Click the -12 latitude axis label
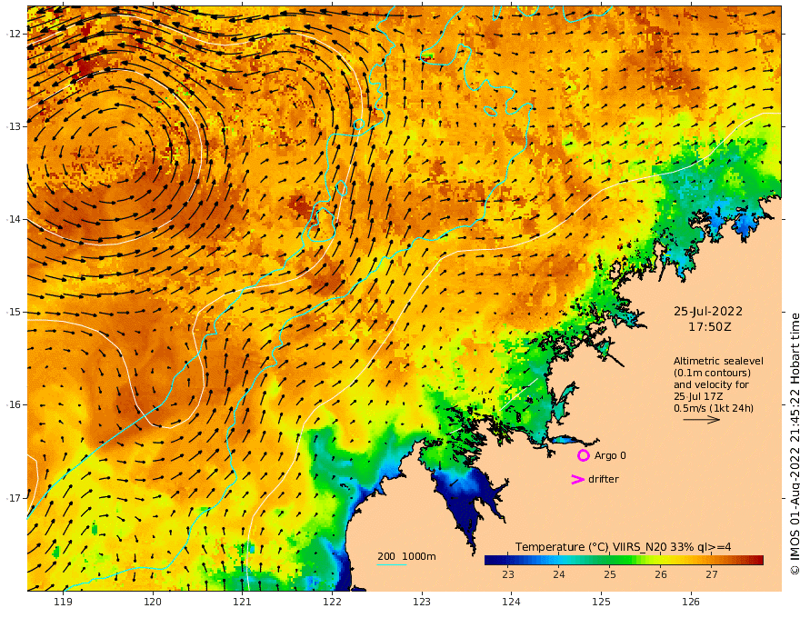This screenshot has height=618, width=800. point(14,34)
